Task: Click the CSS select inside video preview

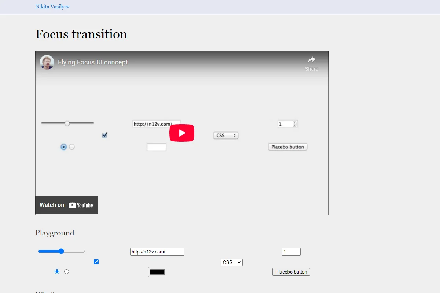Action: tap(226, 136)
